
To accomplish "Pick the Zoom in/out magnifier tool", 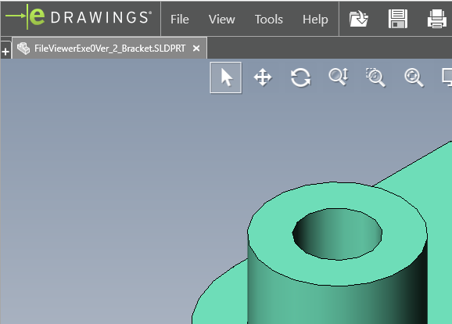I will 339,77.
